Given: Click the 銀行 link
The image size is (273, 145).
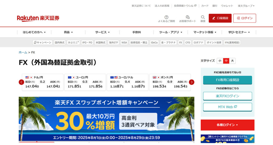Looking at the screenshot, I should (215, 6).
